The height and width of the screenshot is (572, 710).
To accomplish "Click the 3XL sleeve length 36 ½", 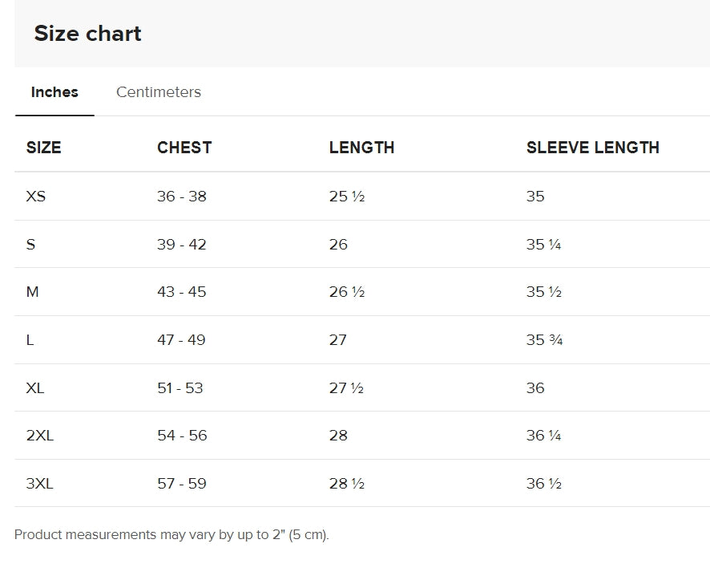I will click(x=544, y=483).
